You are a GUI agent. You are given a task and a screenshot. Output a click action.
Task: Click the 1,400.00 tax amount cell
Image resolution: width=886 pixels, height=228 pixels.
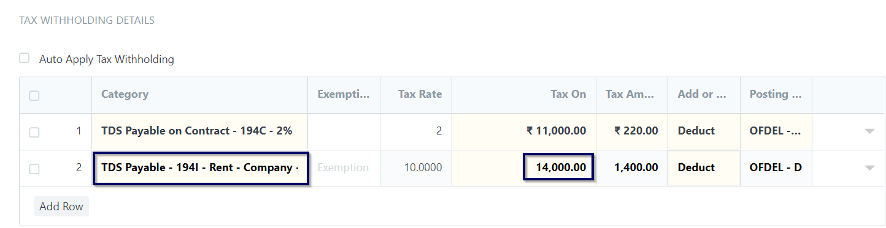pos(632,167)
